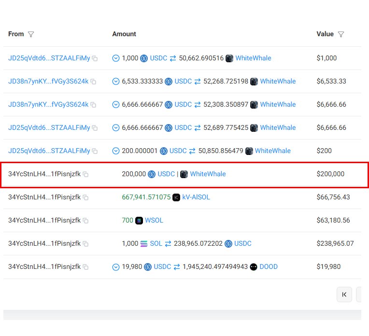This screenshot has width=369, height=336.
Task: Copy the address in the $6,533.33 row
Action: click(x=94, y=82)
